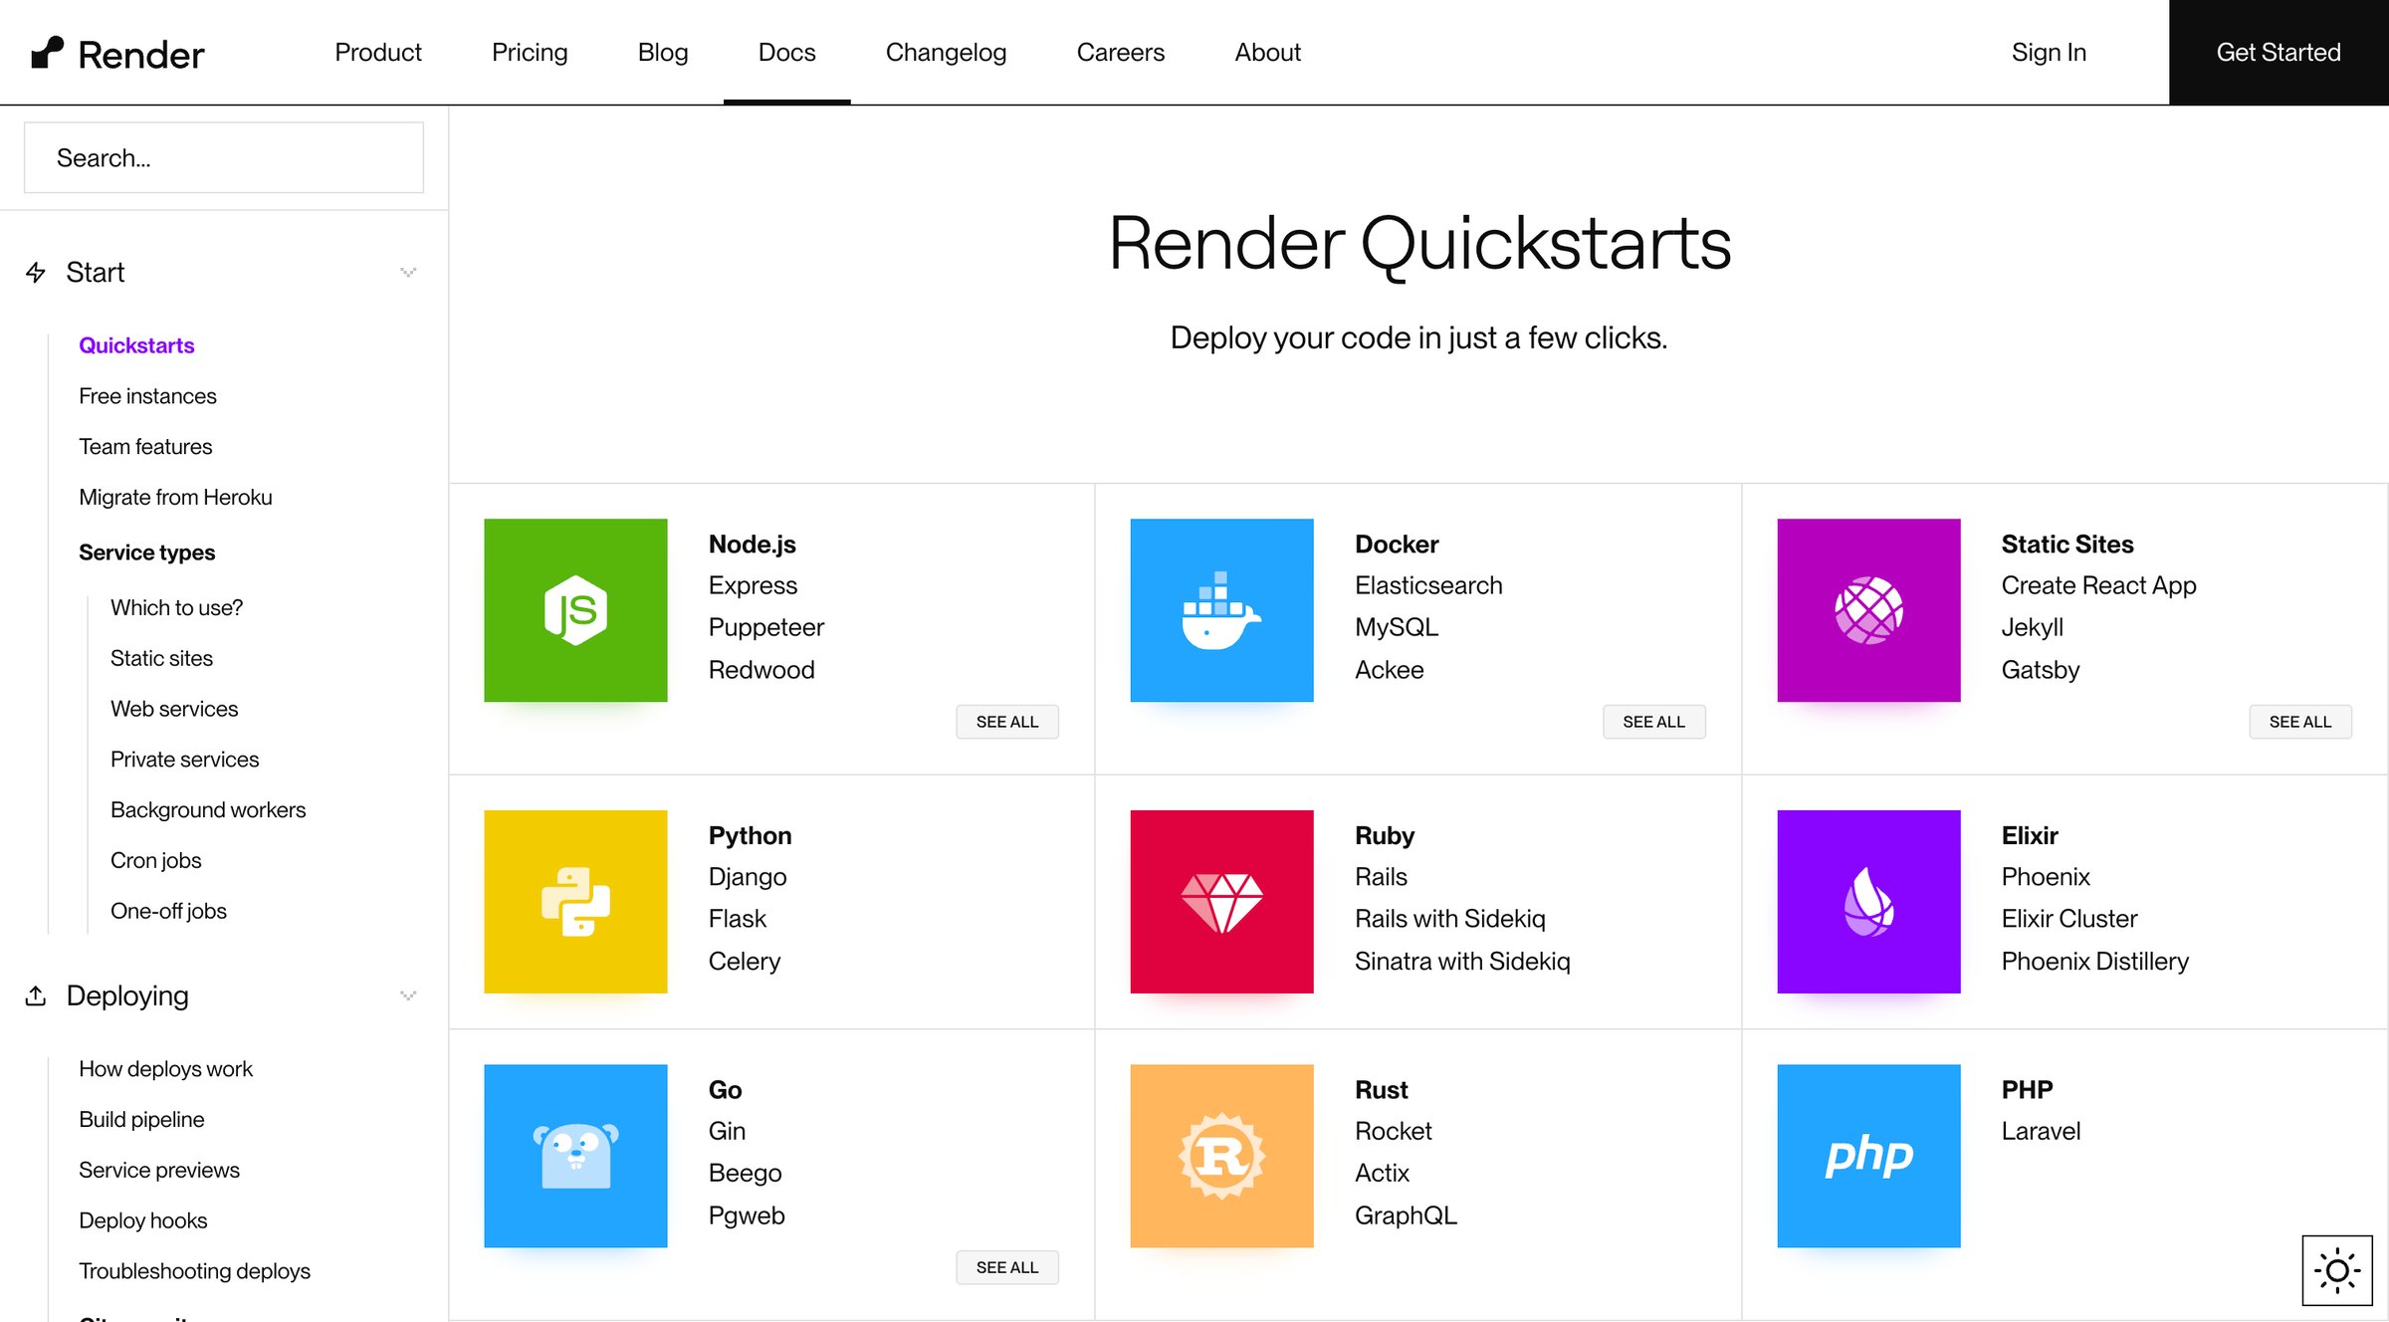Open the Flask quickstart

(x=738, y=919)
